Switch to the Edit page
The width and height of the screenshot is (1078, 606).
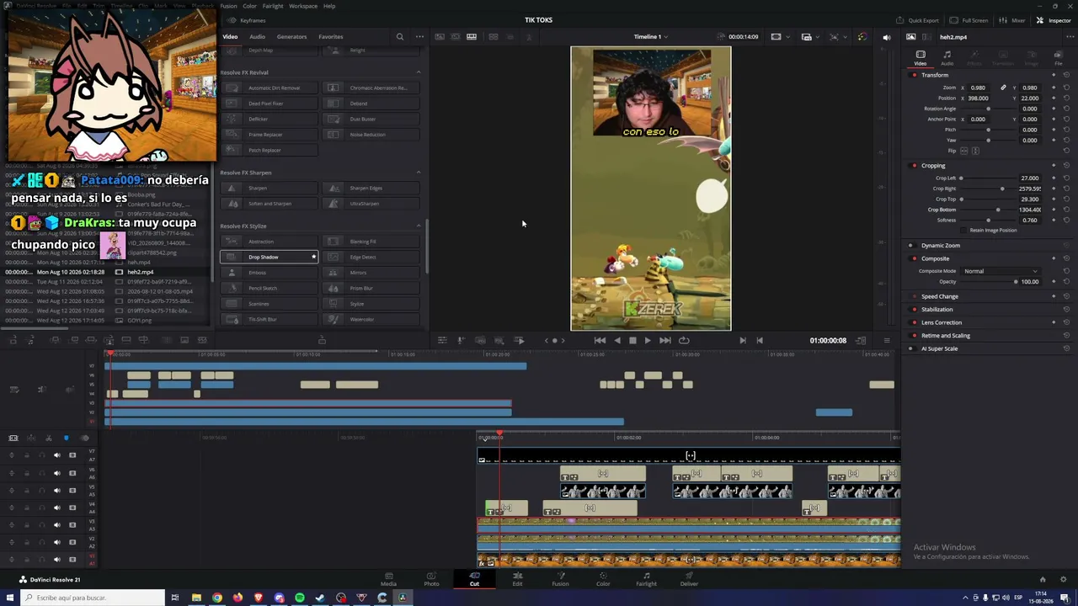pos(517,579)
